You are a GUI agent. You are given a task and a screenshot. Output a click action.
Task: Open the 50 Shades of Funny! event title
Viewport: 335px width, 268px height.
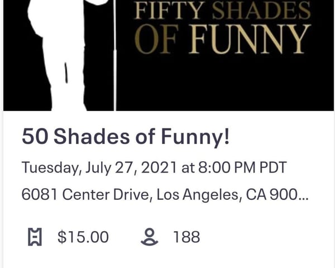126,136
